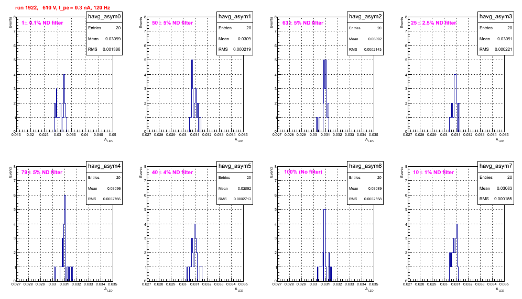
Task: Select the havg_asym0 stats box title
Action: 104,17
